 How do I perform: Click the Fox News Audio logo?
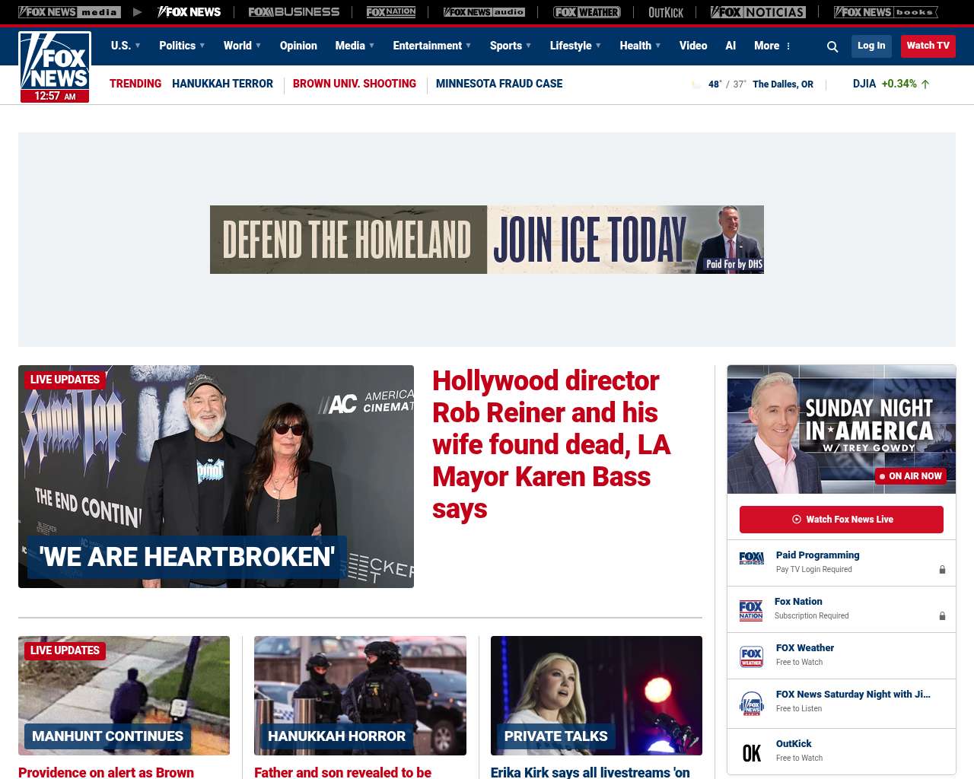[x=484, y=12]
